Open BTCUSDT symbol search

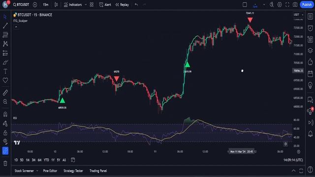point(21,4)
